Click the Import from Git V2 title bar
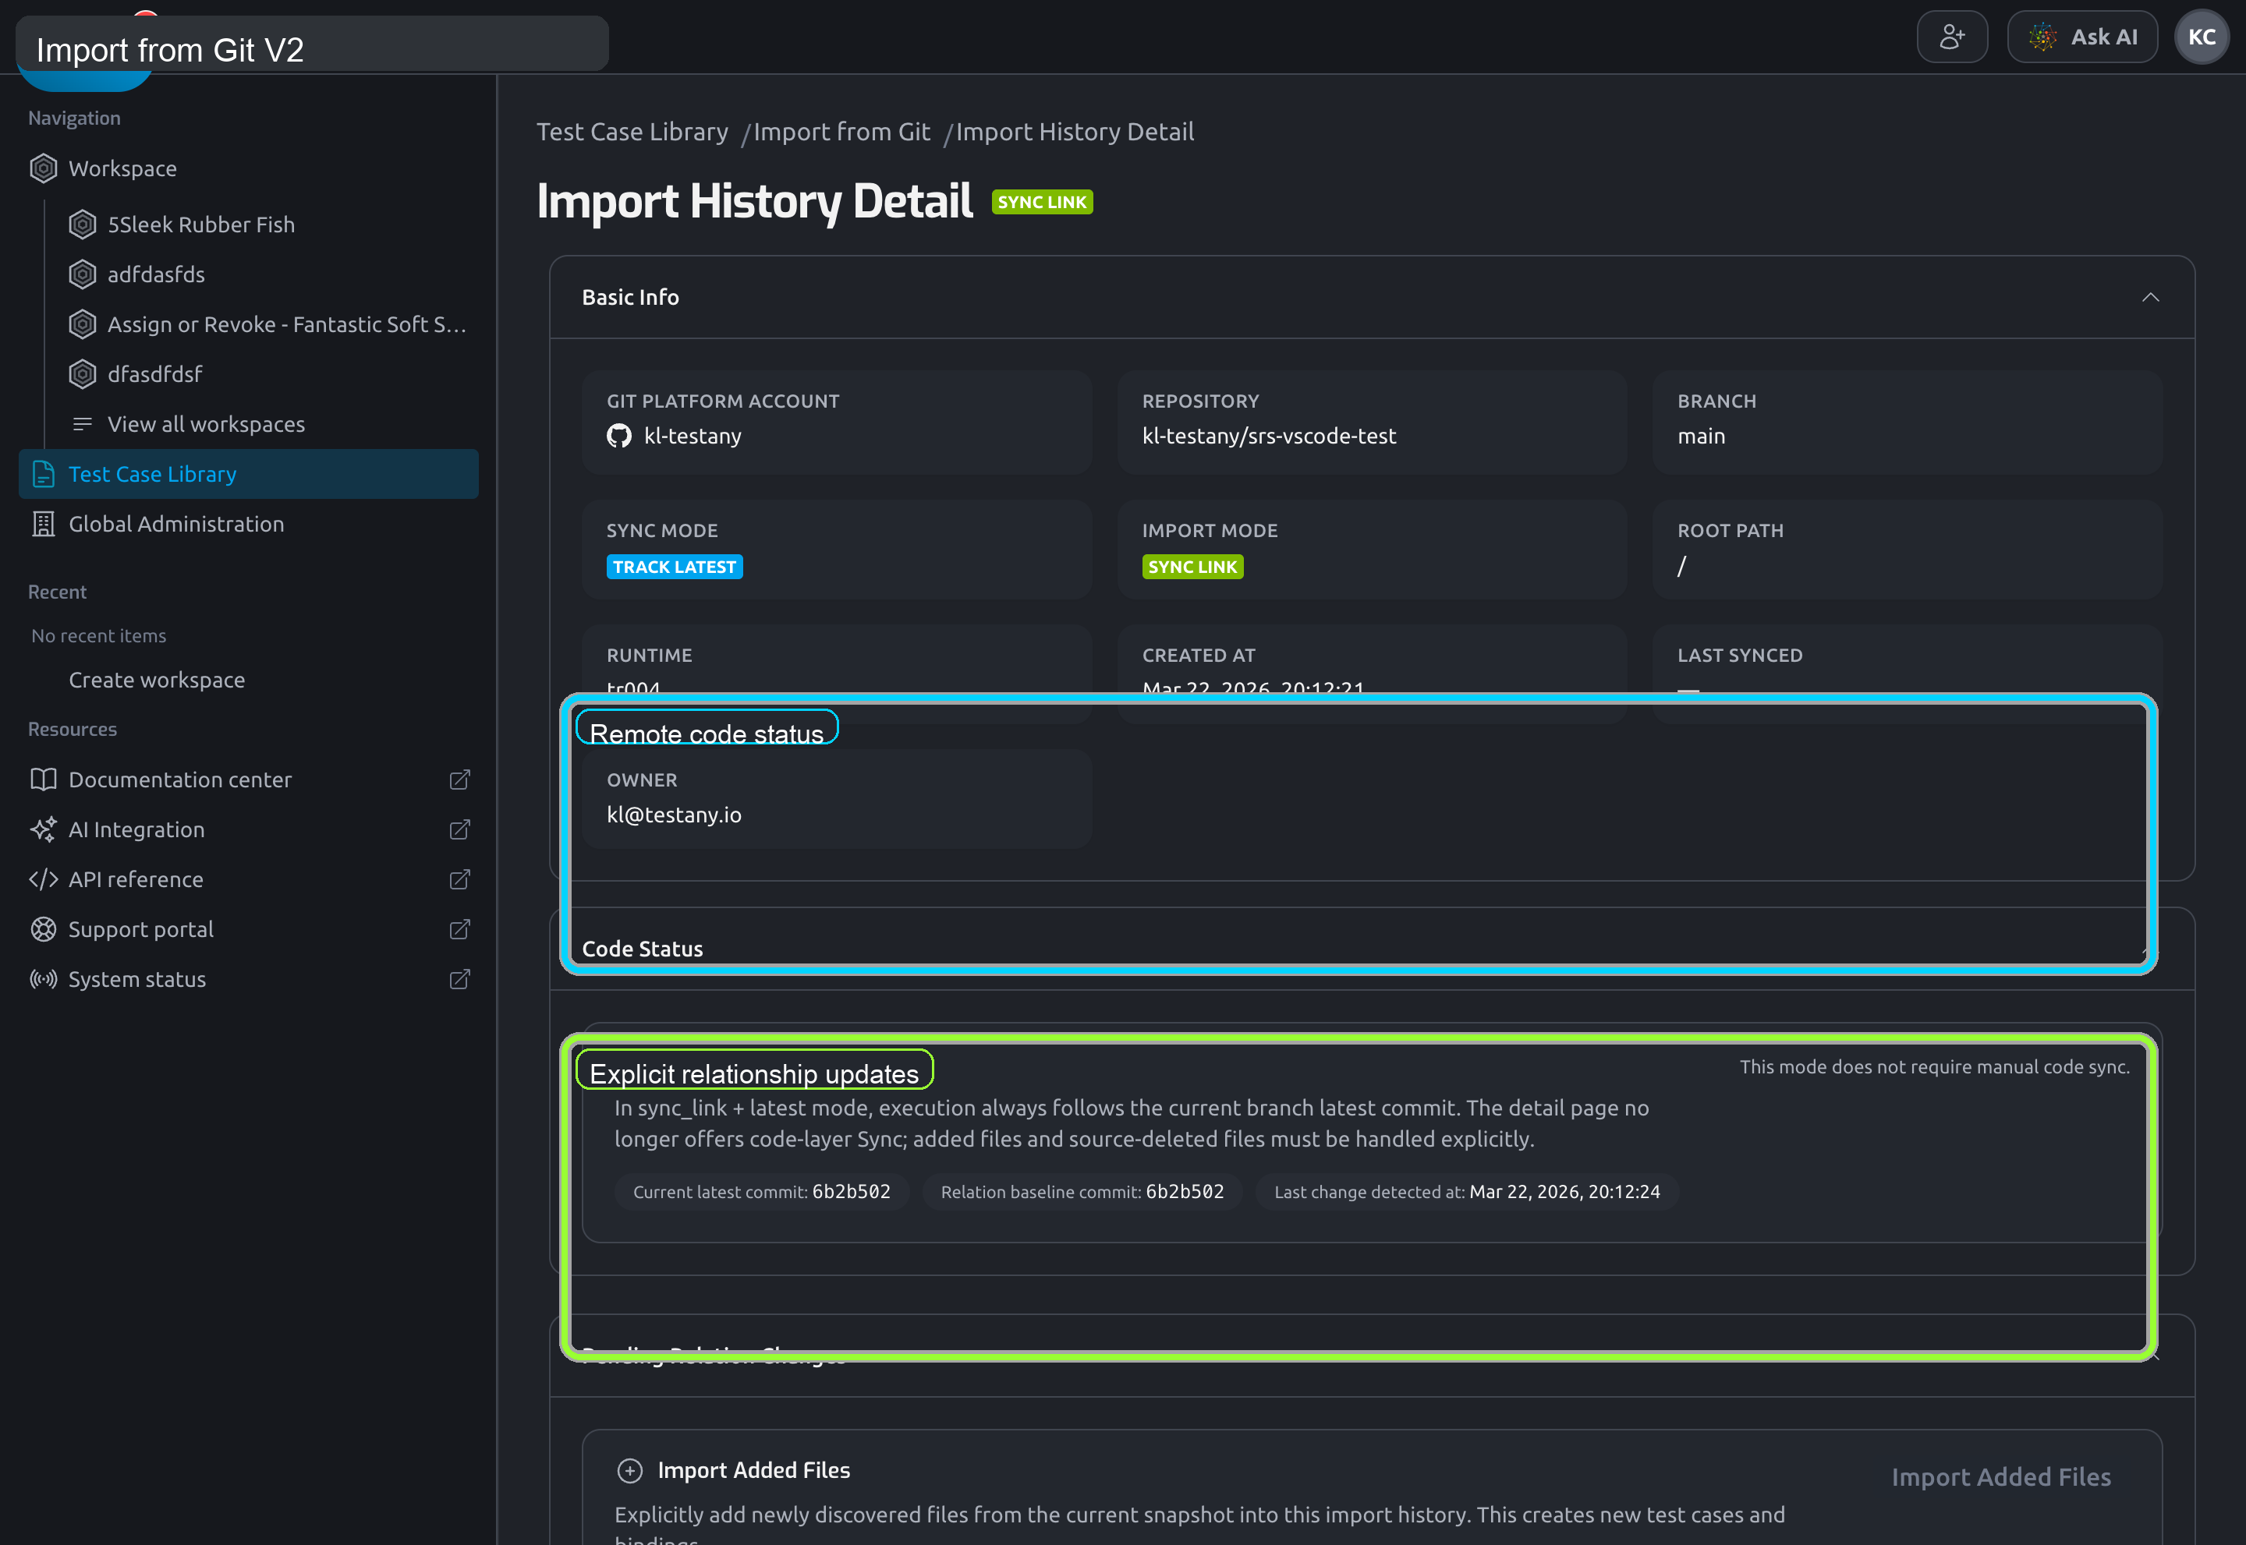The image size is (2246, 1545). [x=312, y=44]
